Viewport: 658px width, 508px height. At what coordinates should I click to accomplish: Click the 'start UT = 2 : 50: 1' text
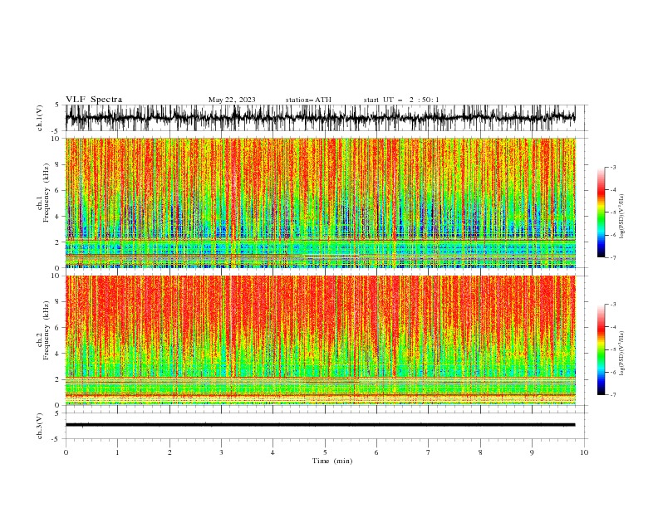coord(401,100)
